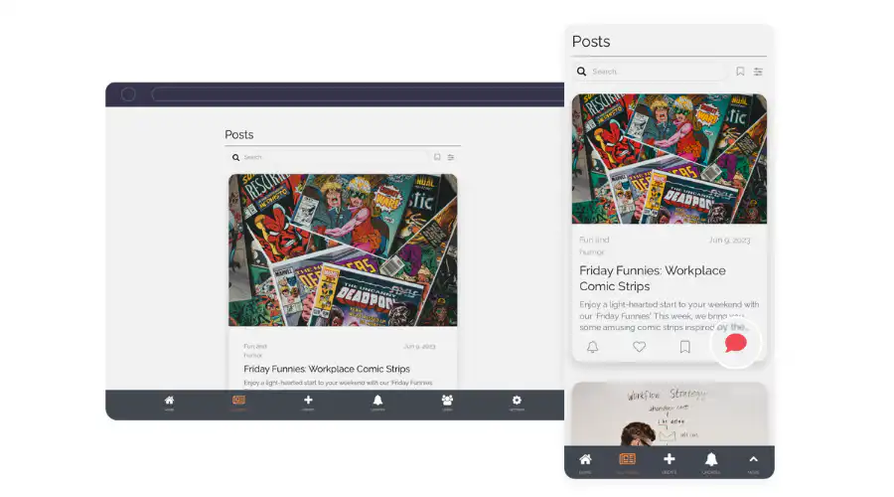894x497 pixels.
Task: Open 'Friday Funnies: Workplace Comic Strips' desktop title
Action: click(327, 369)
